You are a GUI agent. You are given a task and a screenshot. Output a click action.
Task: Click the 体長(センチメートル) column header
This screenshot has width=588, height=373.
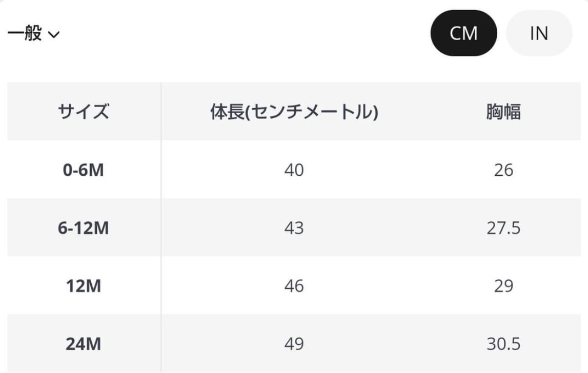click(x=294, y=112)
